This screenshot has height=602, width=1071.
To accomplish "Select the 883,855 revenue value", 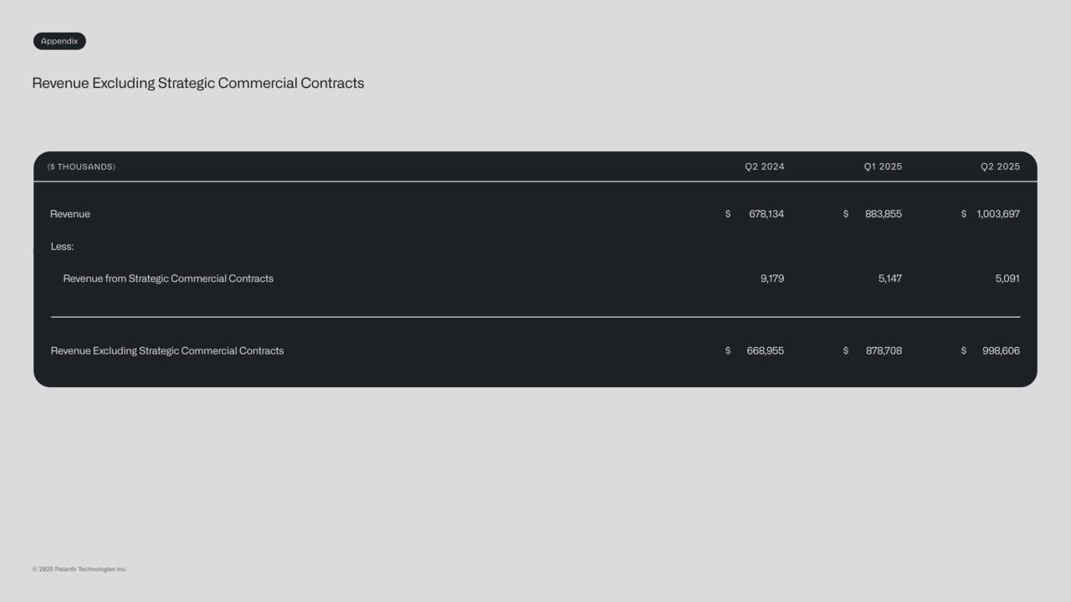I will click(884, 214).
